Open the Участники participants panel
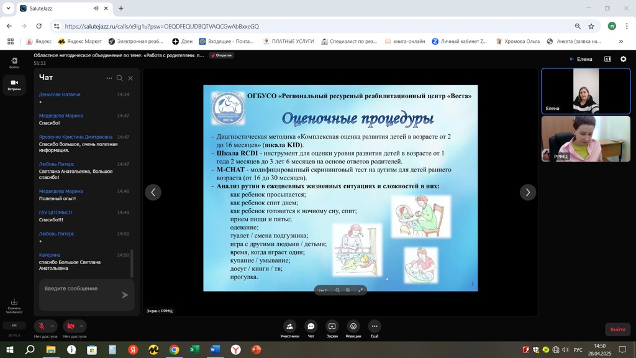The image size is (636, 358). point(289,326)
